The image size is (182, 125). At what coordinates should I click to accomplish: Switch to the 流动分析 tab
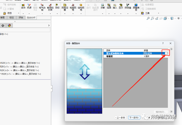(x=31, y=17)
